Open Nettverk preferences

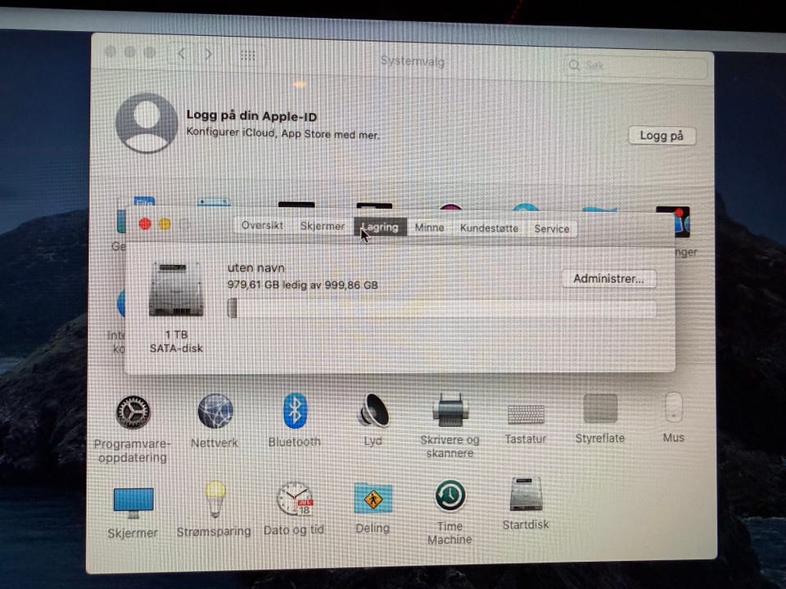215,411
